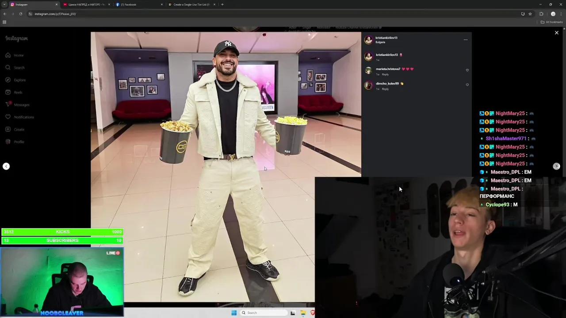
Task: Reply to dimcho_kolev99's comment
Action: point(385,89)
